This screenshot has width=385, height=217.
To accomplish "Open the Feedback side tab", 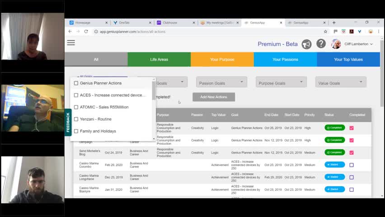I will [x=68, y=122].
